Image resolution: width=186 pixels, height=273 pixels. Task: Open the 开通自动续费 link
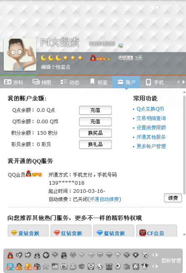point(104,199)
